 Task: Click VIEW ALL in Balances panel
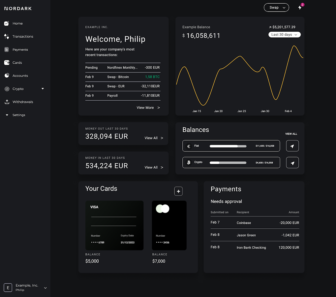point(291,134)
